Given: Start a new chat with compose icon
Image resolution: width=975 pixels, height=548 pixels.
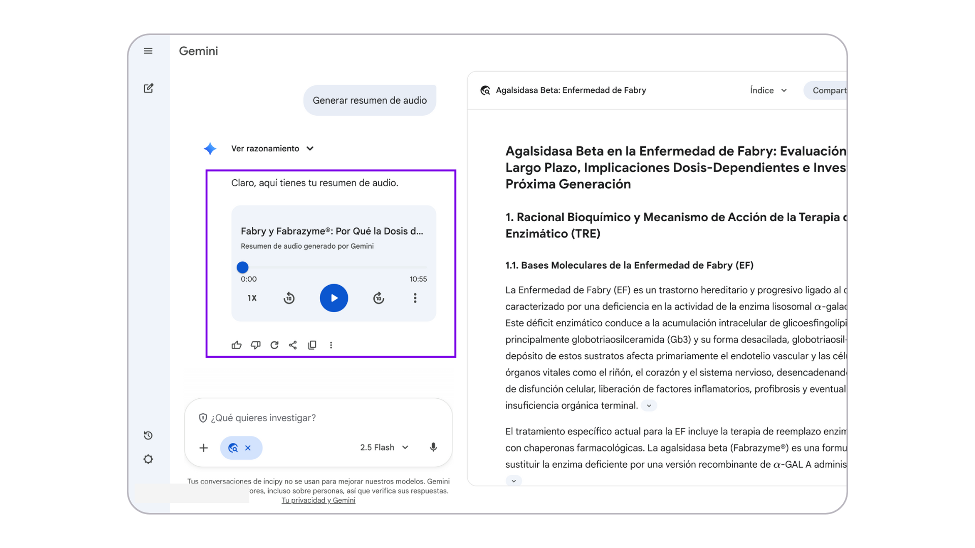Looking at the screenshot, I should coord(148,88).
